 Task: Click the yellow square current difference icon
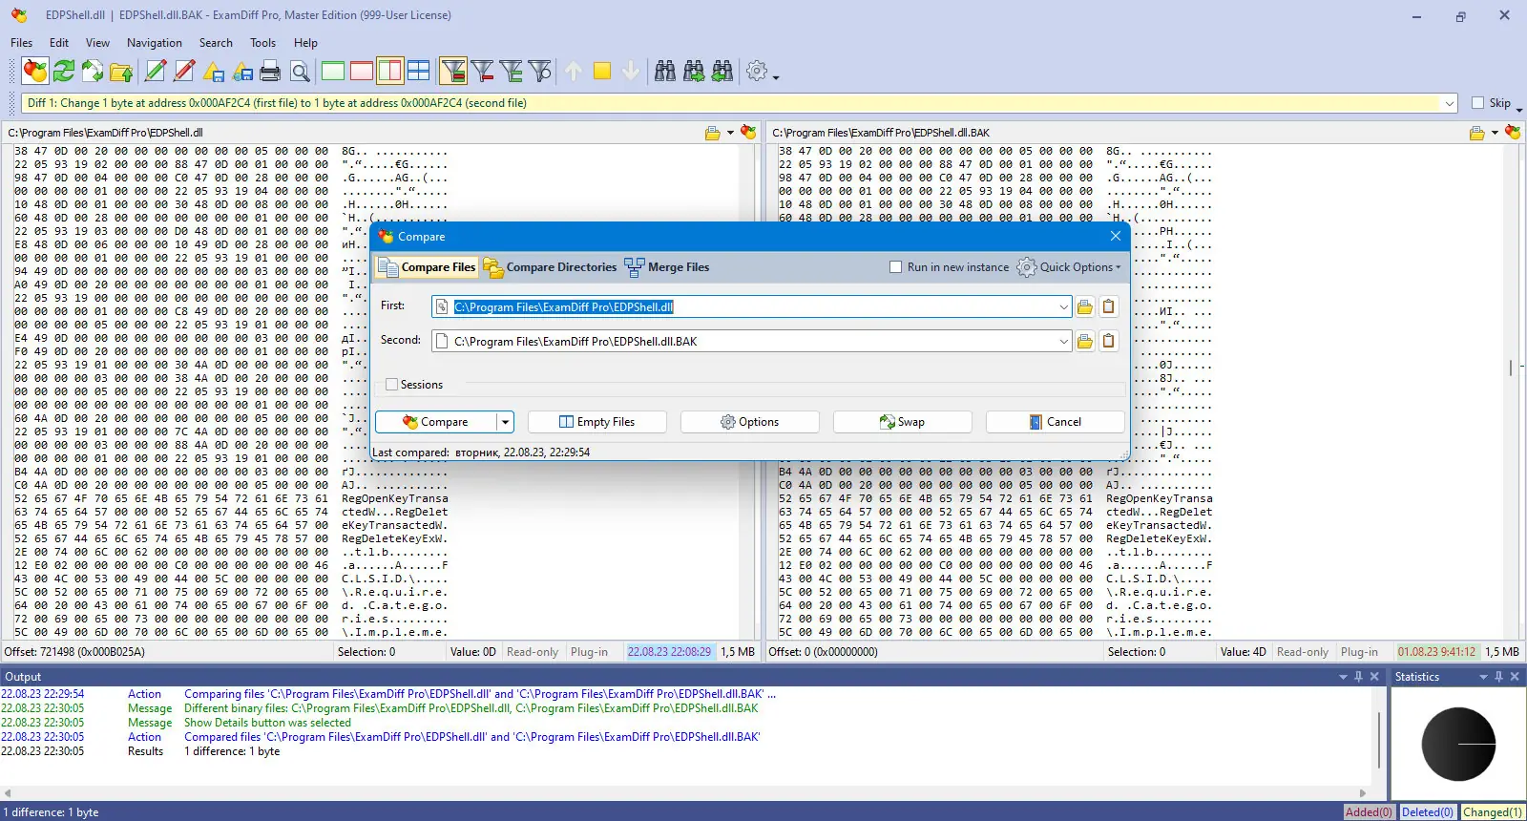[602, 71]
